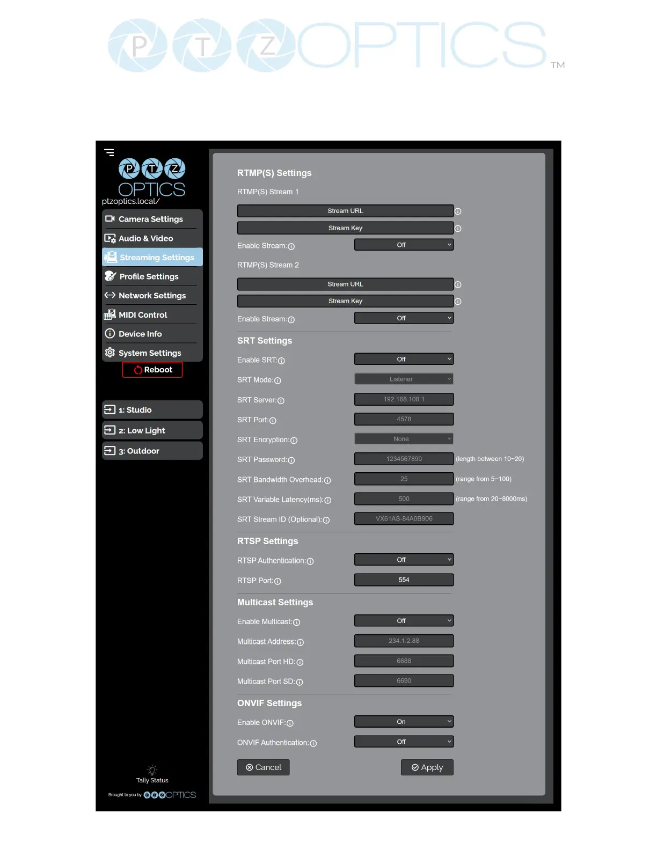Screen dimensions: 657x850
Task: Click the SRT Stream ID field
Action: [404, 519]
